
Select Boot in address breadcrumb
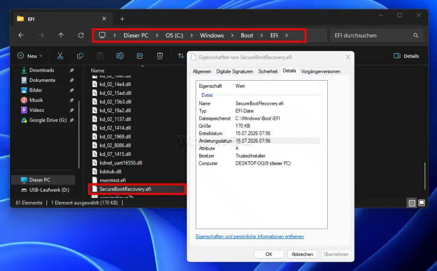[247, 35]
